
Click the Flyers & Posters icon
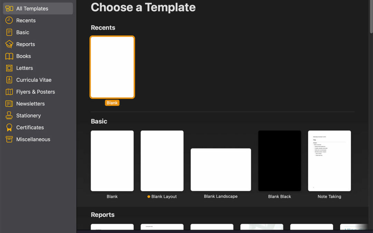pyautogui.click(x=9, y=92)
